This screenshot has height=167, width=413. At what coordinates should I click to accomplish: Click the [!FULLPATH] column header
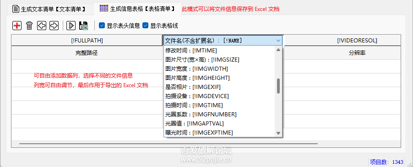[87, 41]
